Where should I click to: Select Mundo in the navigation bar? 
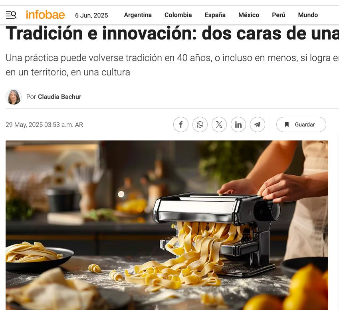308,15
